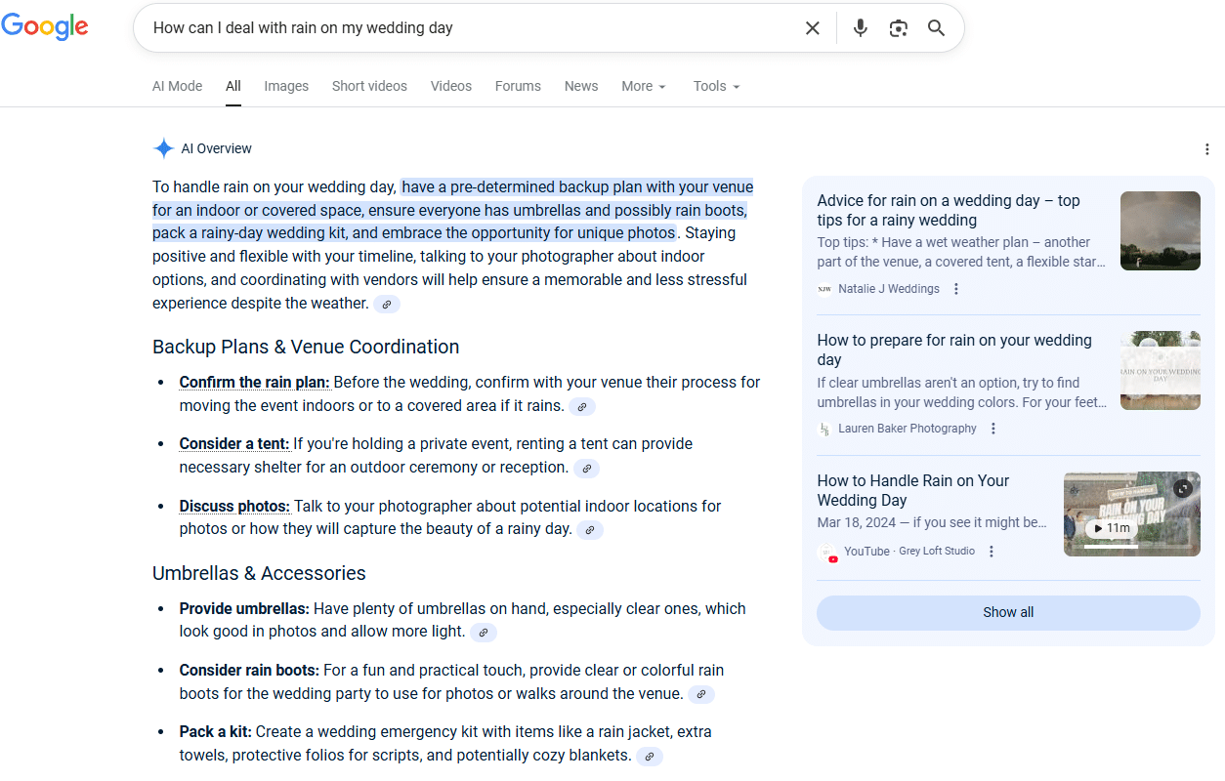Switch to the Images tab

[x=286, y=86]
